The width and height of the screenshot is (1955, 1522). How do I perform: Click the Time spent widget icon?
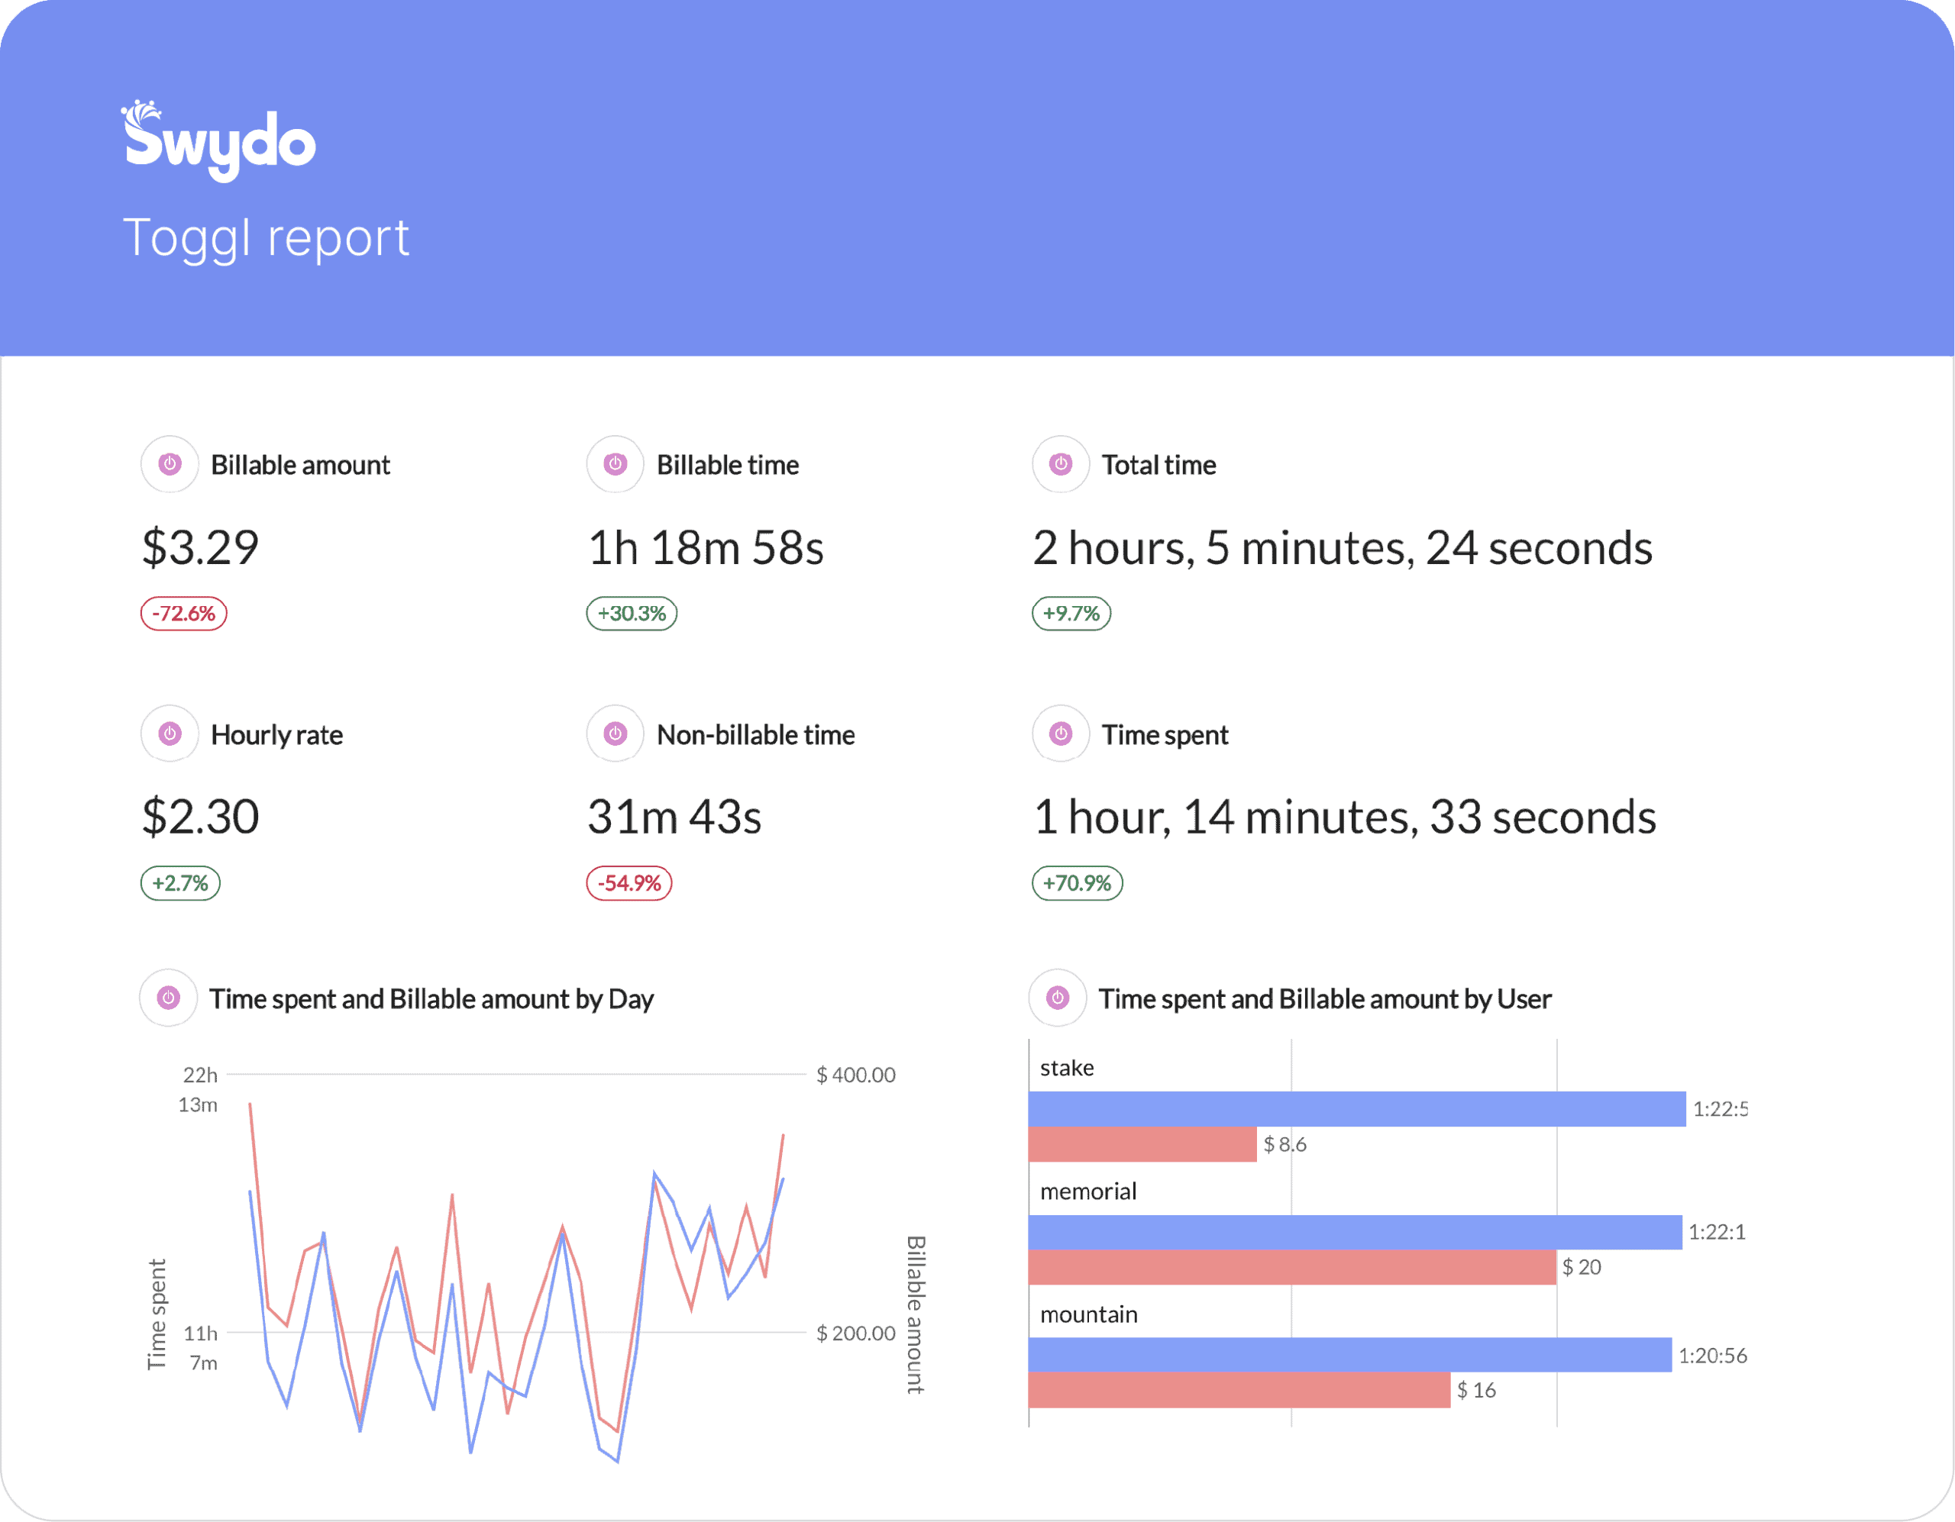1060,734
